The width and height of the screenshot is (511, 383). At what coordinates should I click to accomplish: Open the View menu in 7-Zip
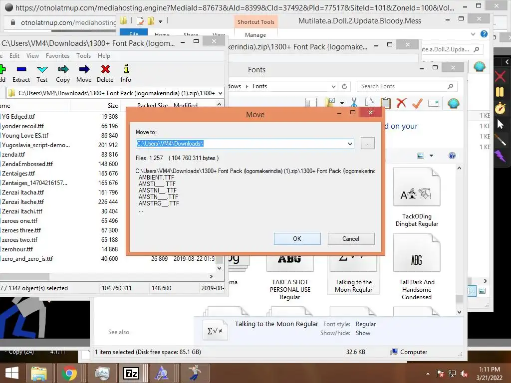point(32,56)
